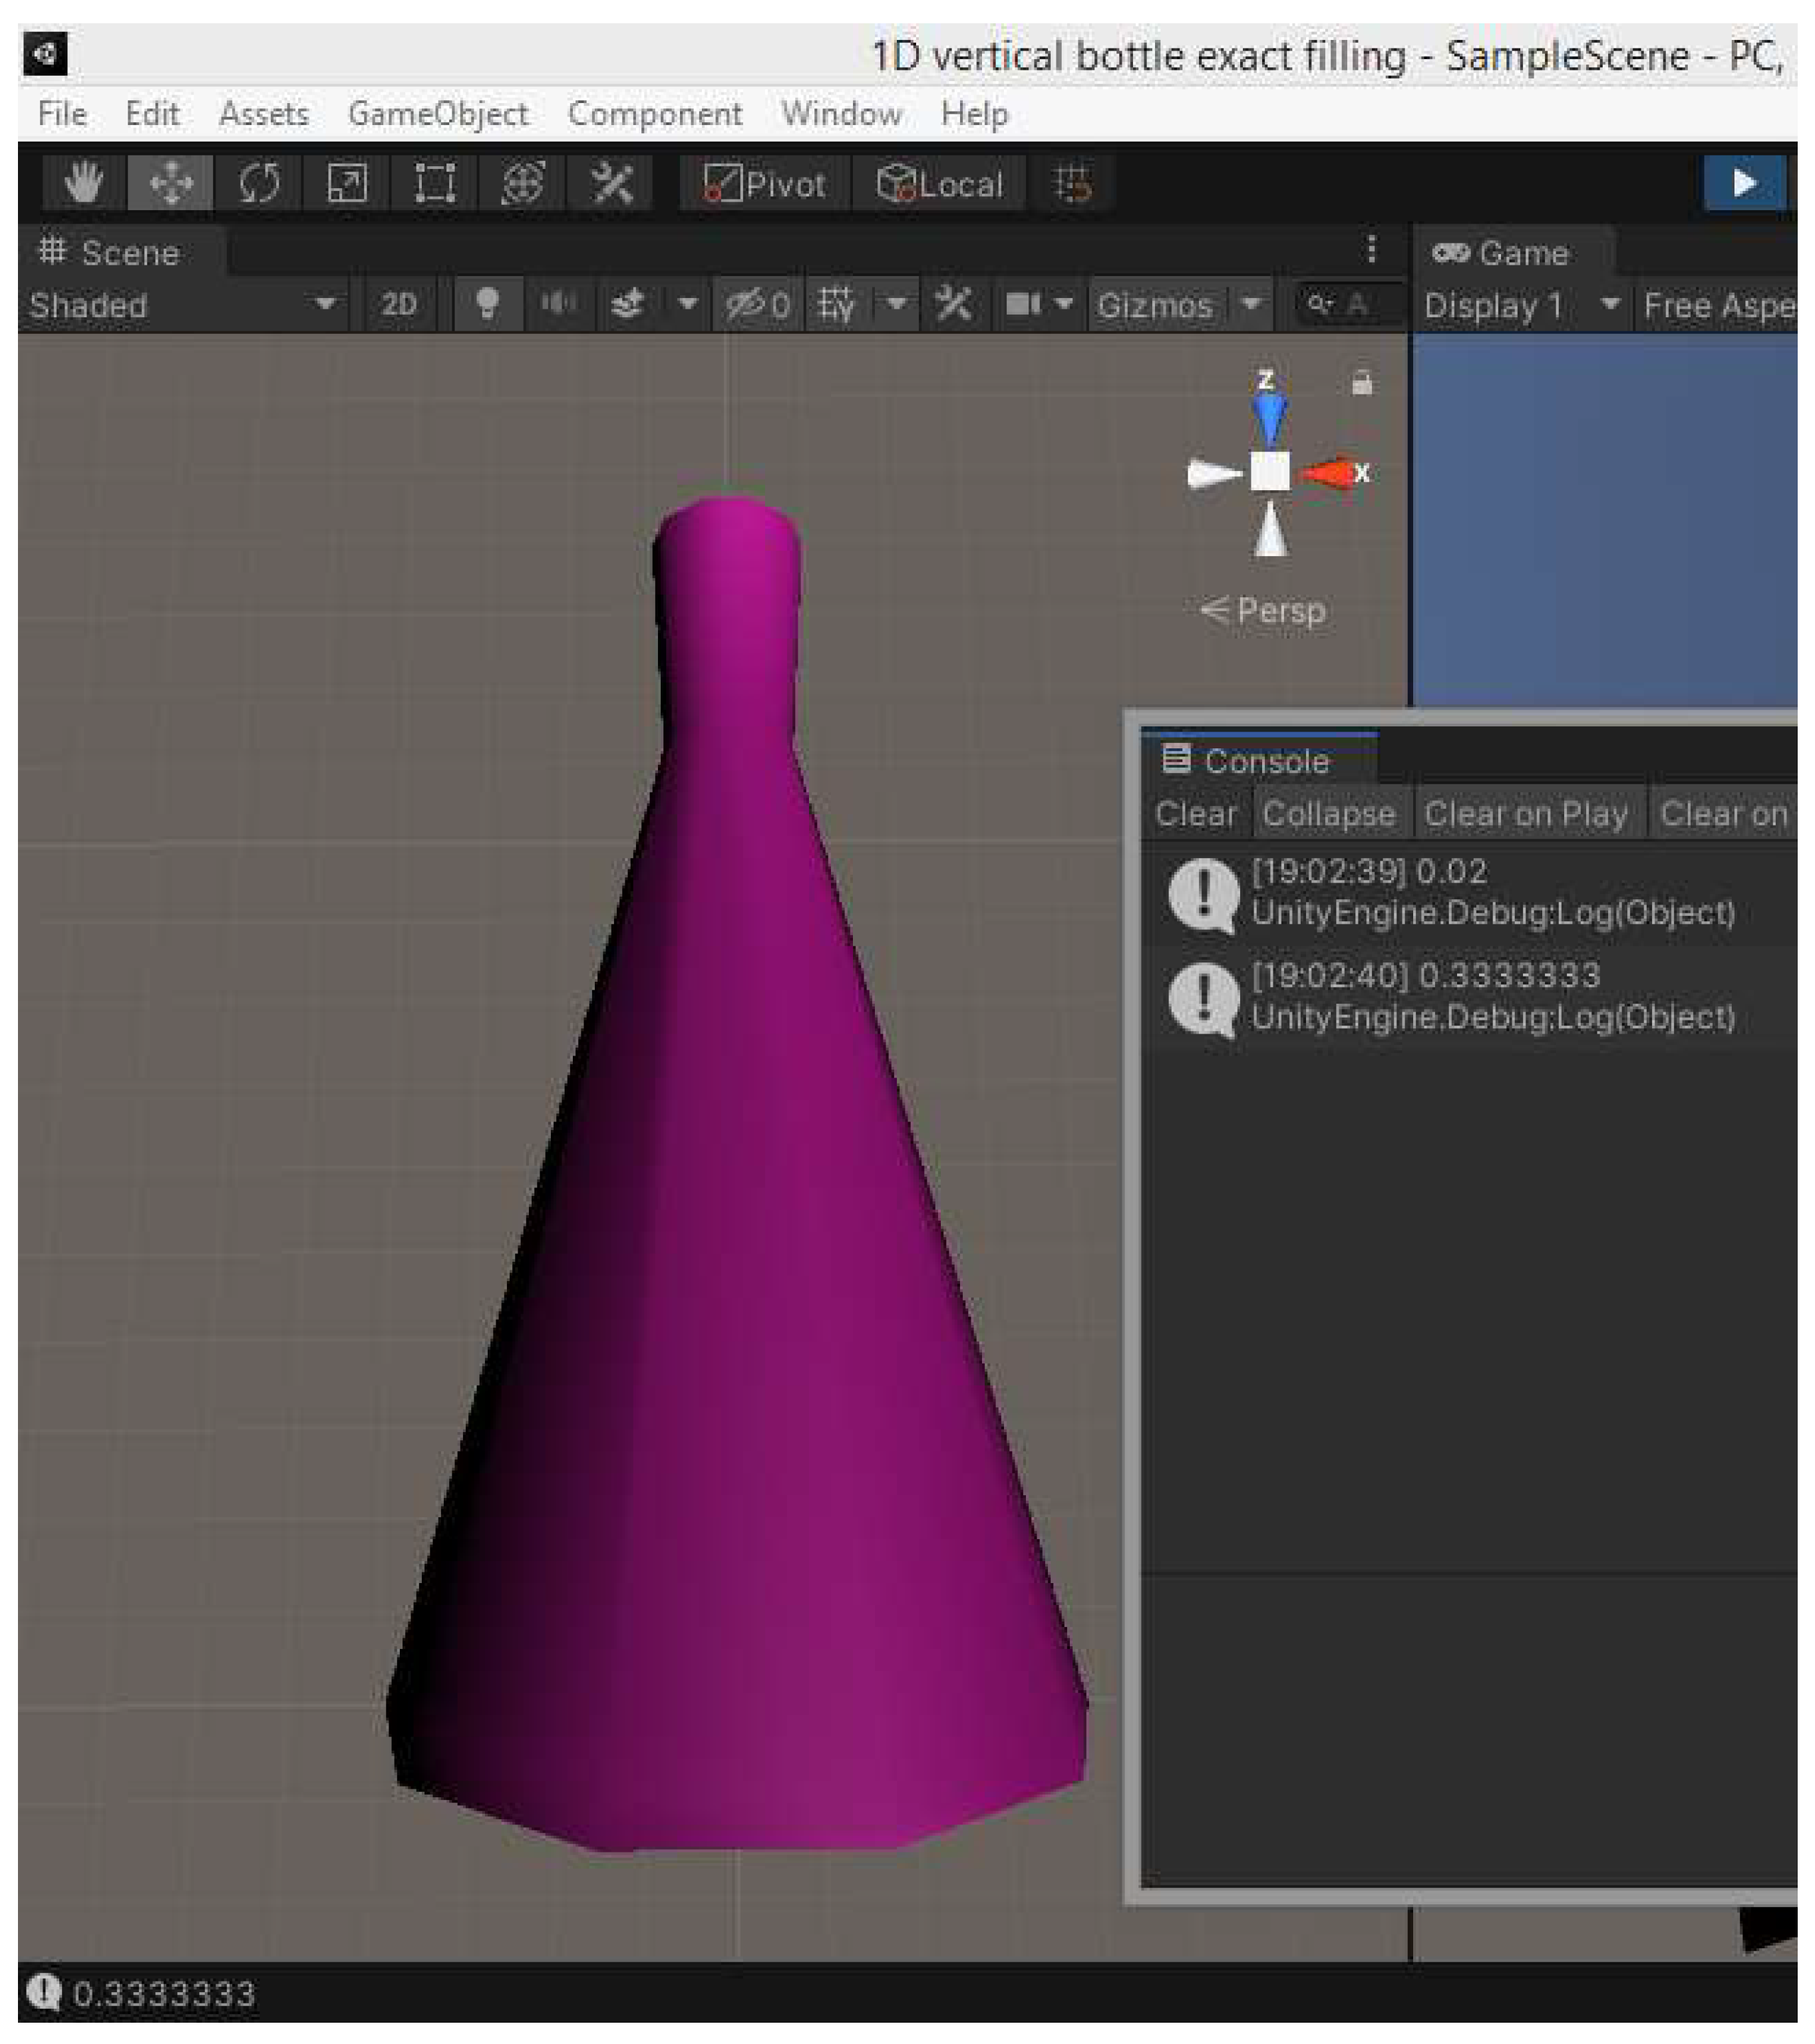This screenshot has width=1815, height=2044.
Task: Open custom editor tools icon
Action: point(611,183)
